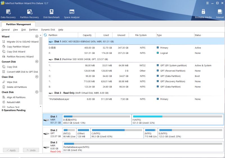Click Disk 2 drive icon in disk map
This screenshot has width=225, height=158.
click(46, 133)
